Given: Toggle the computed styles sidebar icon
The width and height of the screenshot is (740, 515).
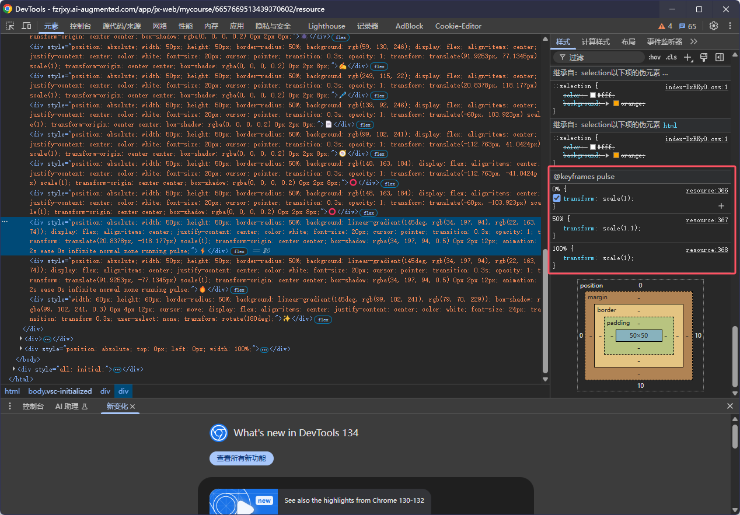Looking at the screenshot, I should click(x=720, y=57).
